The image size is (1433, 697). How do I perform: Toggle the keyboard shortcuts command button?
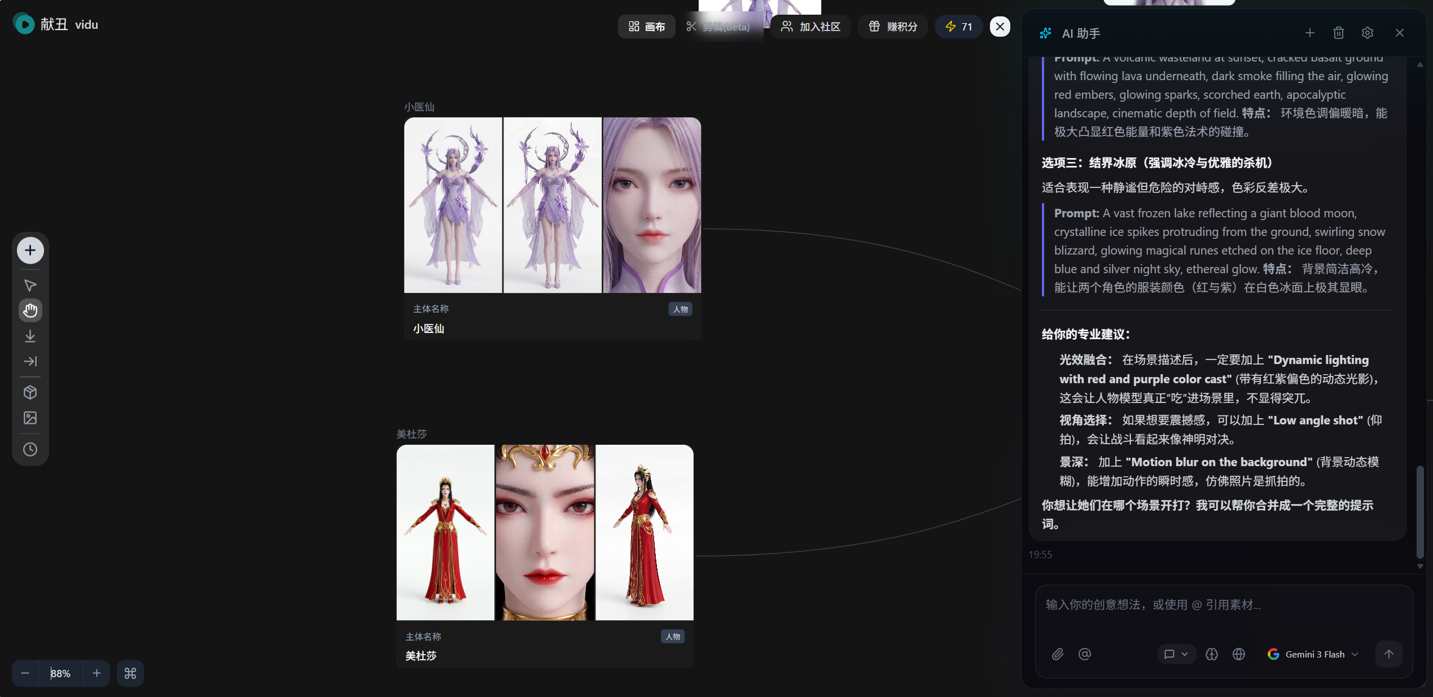[130, 673]
